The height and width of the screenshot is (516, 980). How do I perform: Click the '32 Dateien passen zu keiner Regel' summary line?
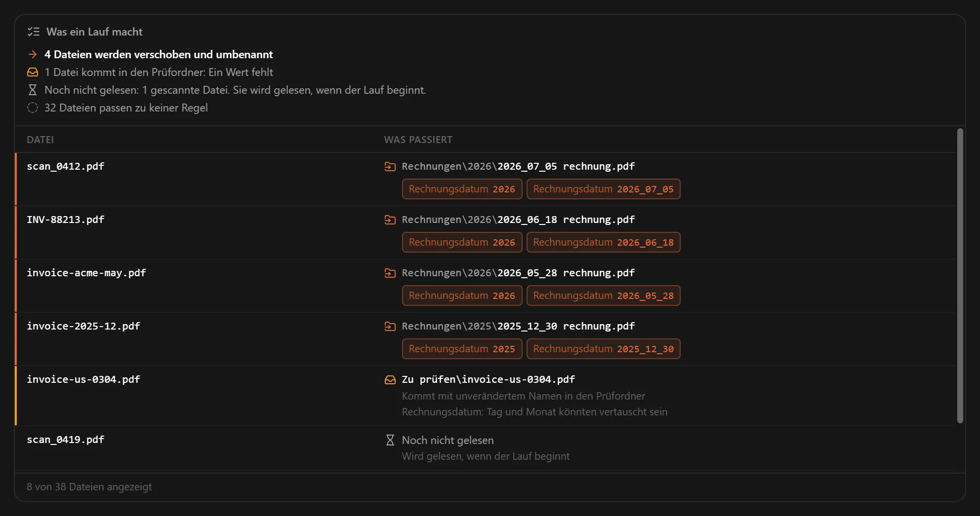pyautogui.click(x=126, y=108)
